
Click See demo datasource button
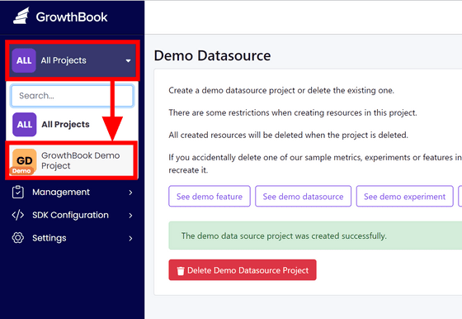(304, 196)
